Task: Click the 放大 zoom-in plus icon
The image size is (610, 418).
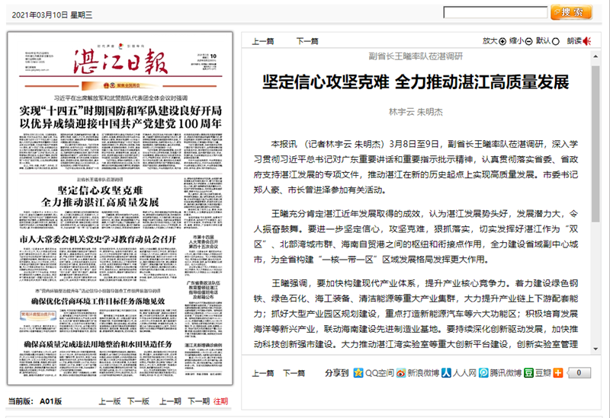Action: click(502, 41)
